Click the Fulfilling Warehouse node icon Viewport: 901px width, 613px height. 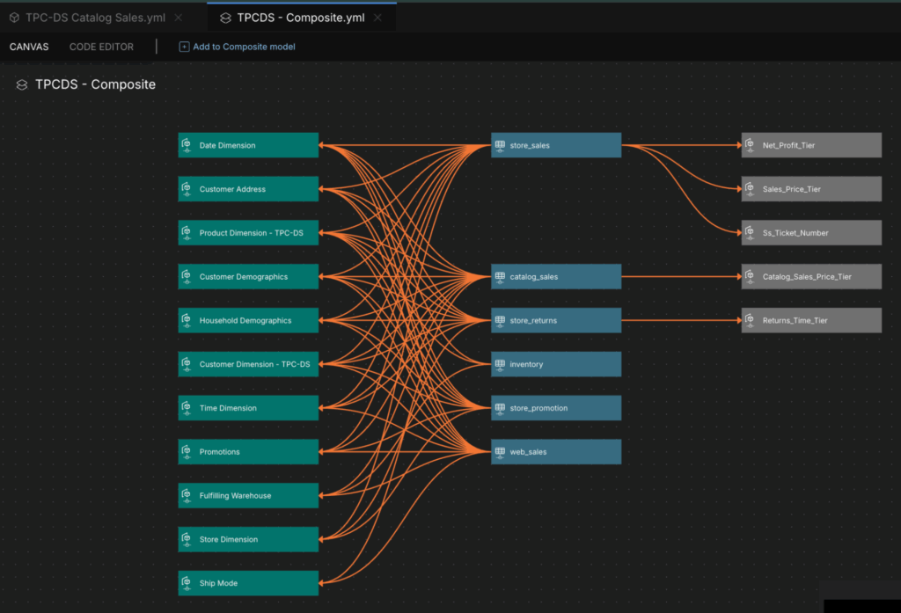coord(187,495)
